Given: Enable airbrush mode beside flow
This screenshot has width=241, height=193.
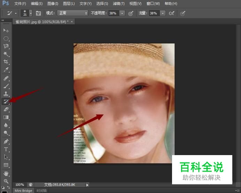Looking at the screenshot, I should pyautogui.click(x=171, y=13).
